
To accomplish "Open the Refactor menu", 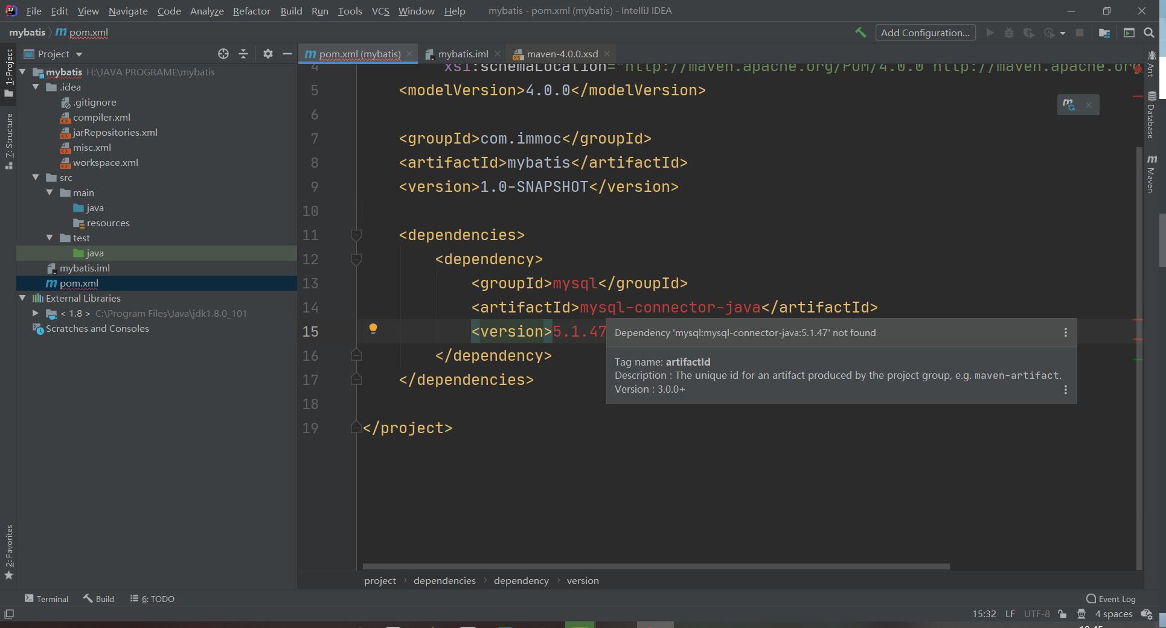I will 252,11.
